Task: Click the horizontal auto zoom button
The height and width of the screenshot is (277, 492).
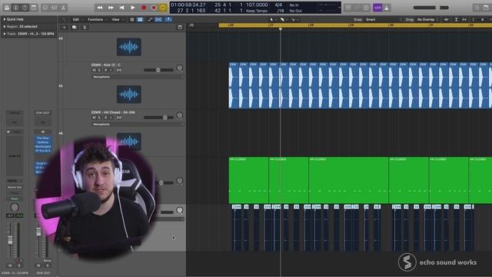Action: pyautogui.click(x=464, y=19)
